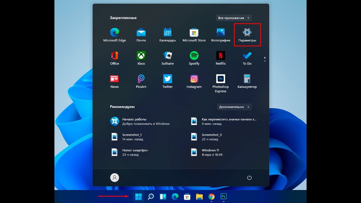This screenshot has height=203, width=361.
Task: Open Netflix from pinned apps
Action: [x=221, y=58]
